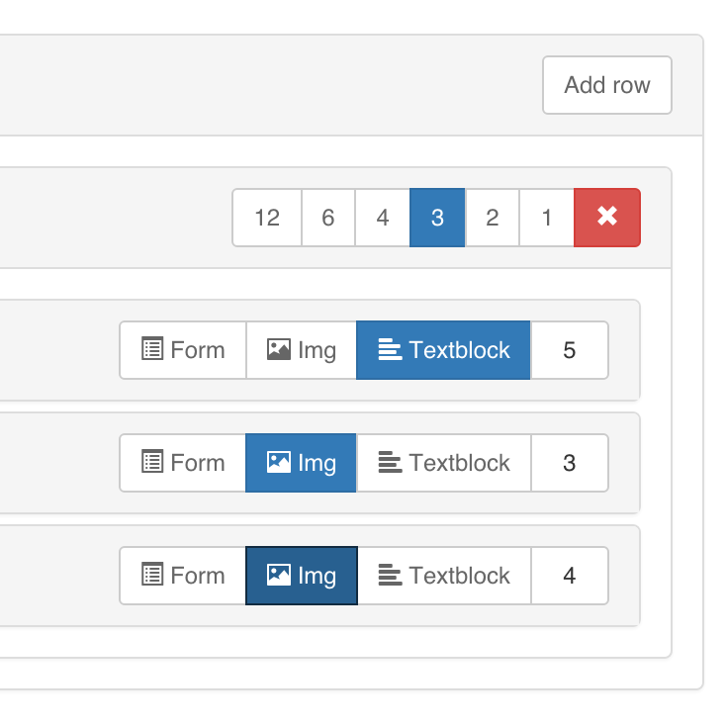Click the Add row button
The height and width of the screenshot is (726, 726).
[606, 85]
